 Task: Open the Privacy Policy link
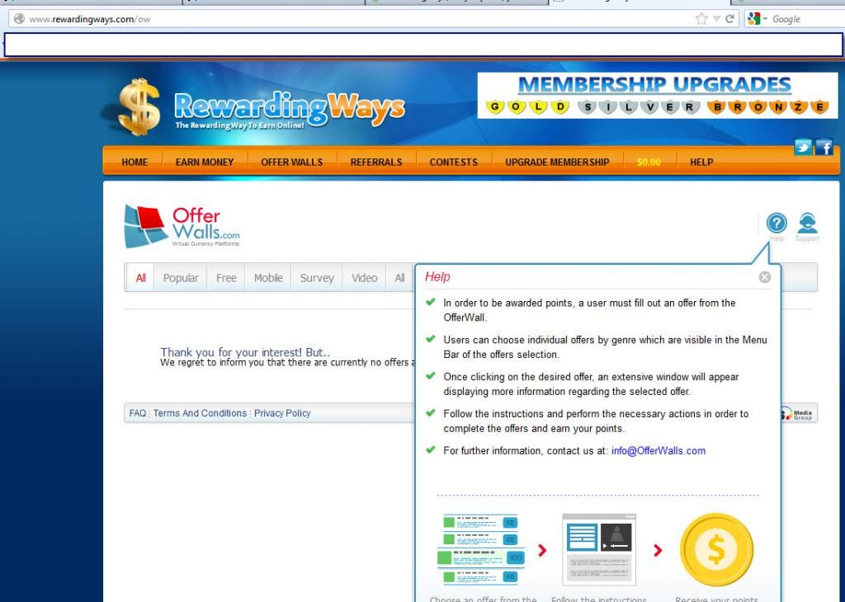(x=282, y=413)
